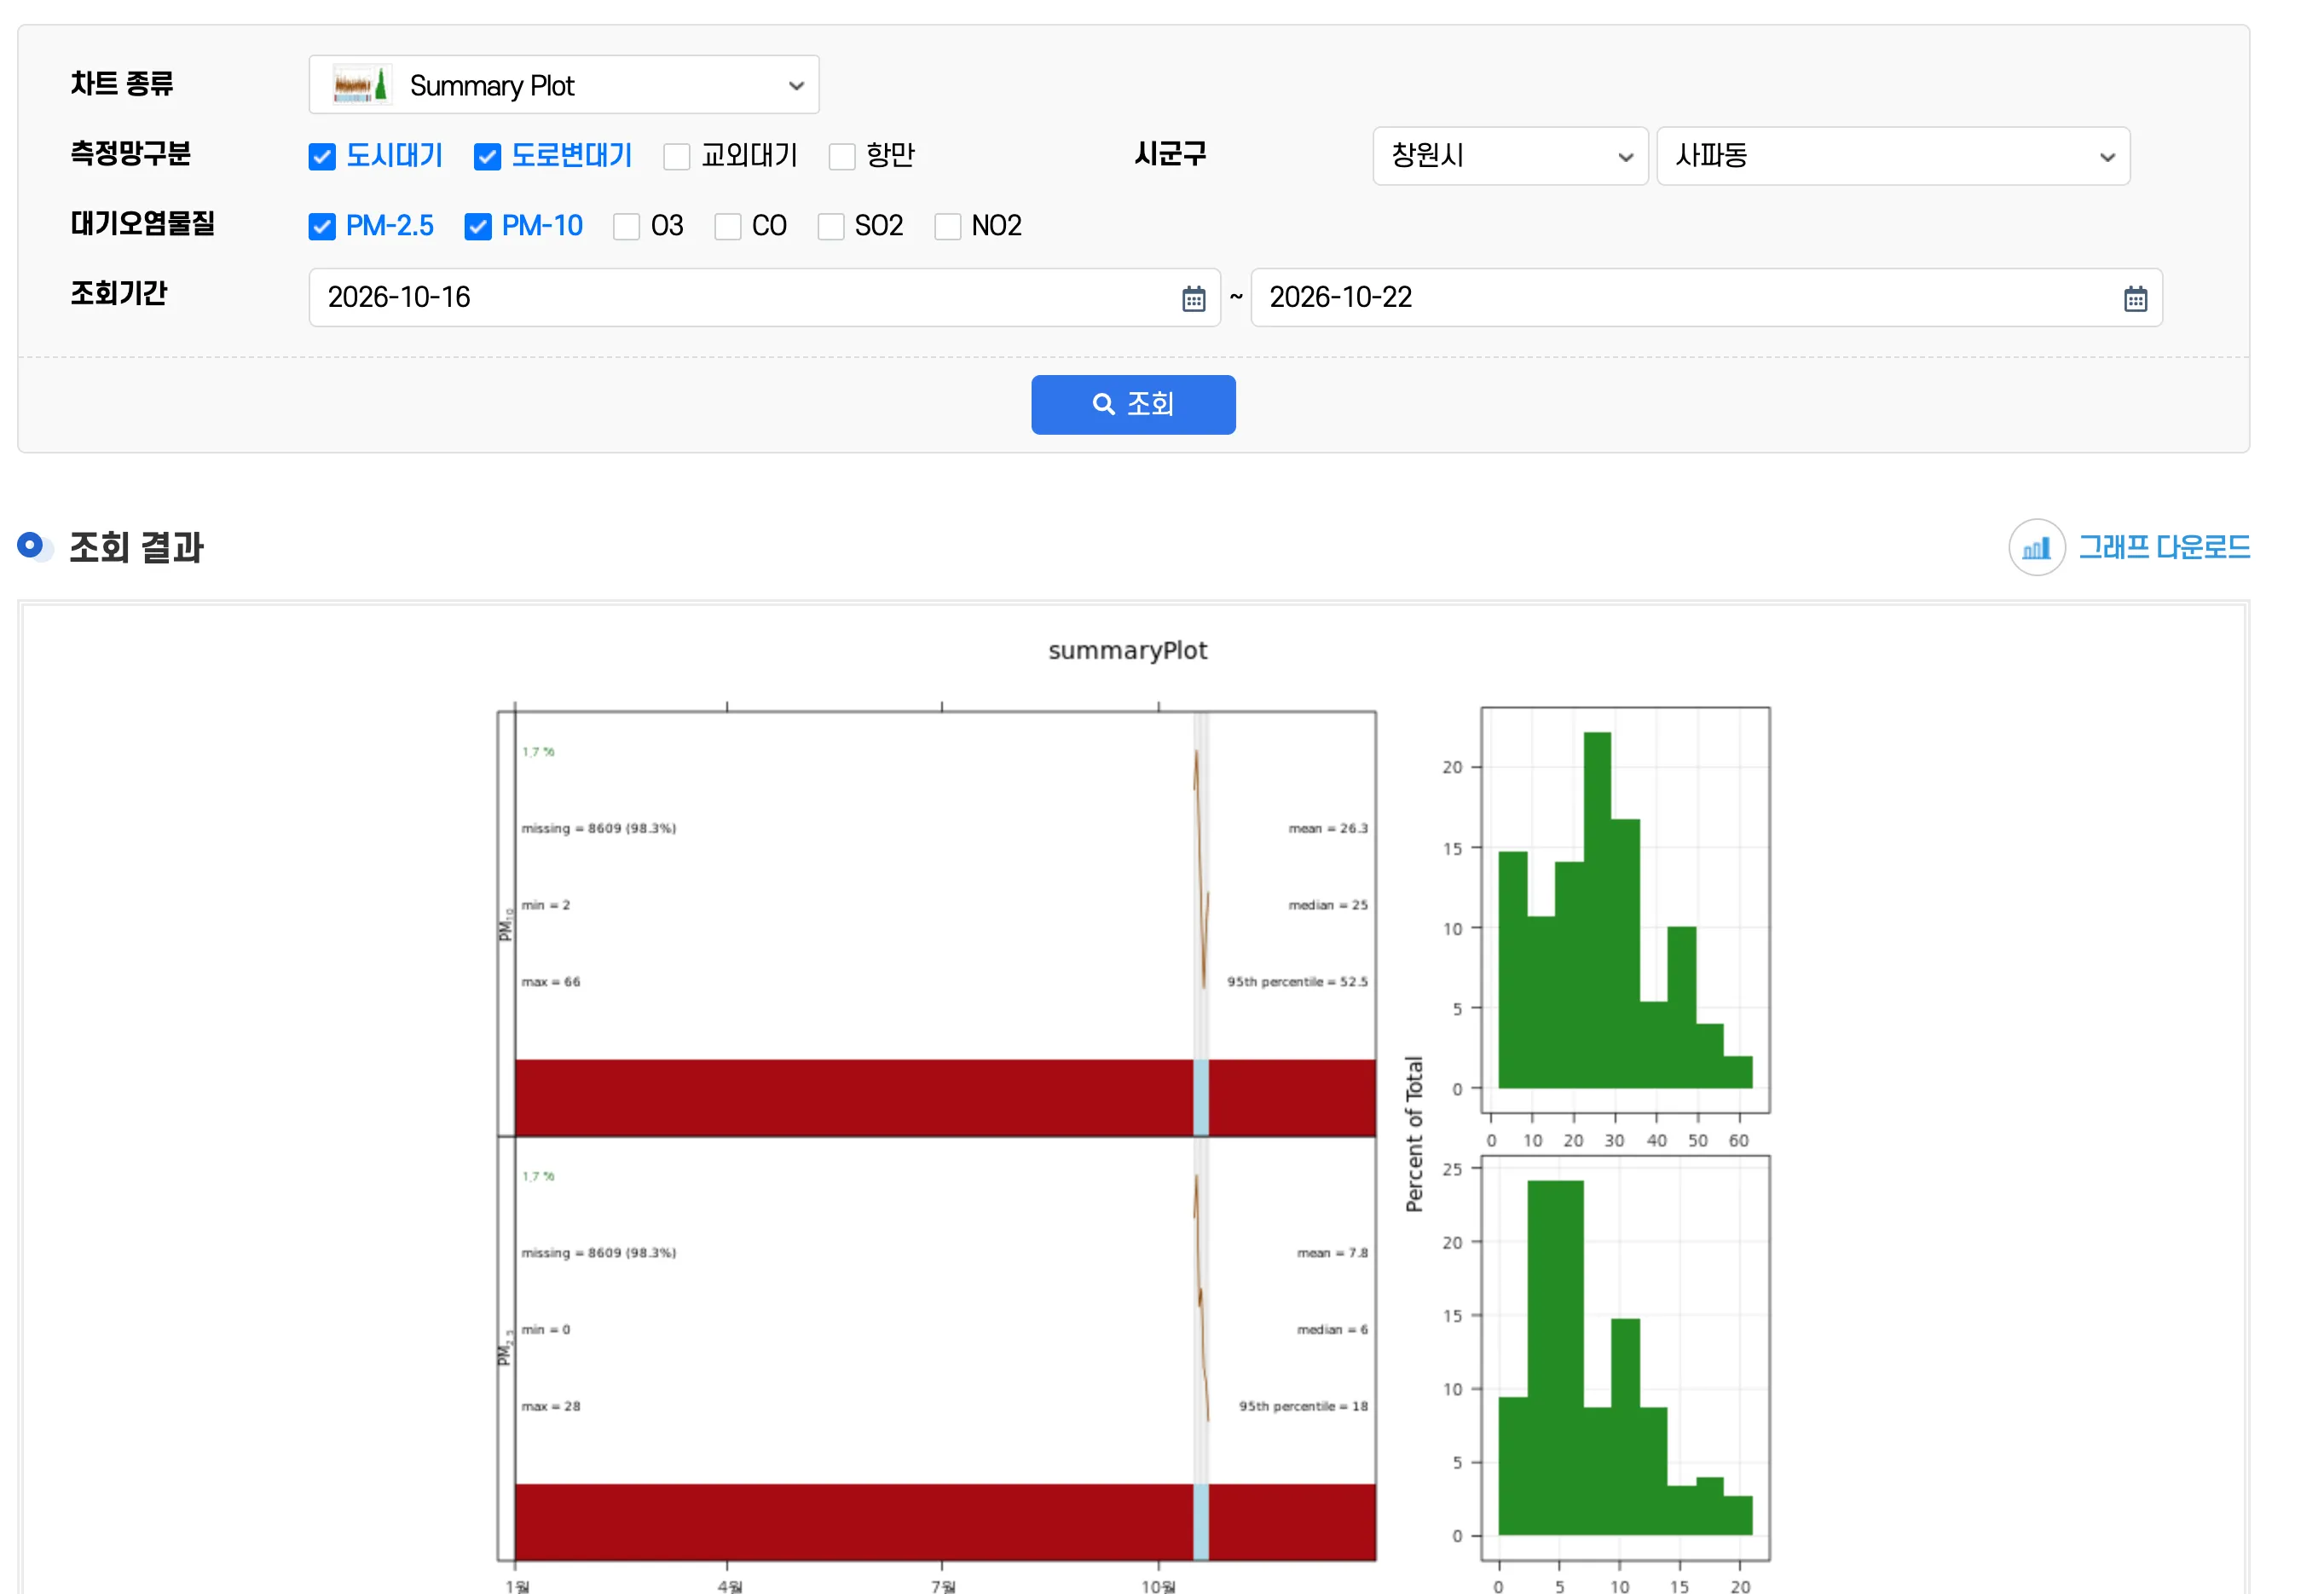
Task: Enable the 교외대기 checkbox
Action: click(677, 157)
